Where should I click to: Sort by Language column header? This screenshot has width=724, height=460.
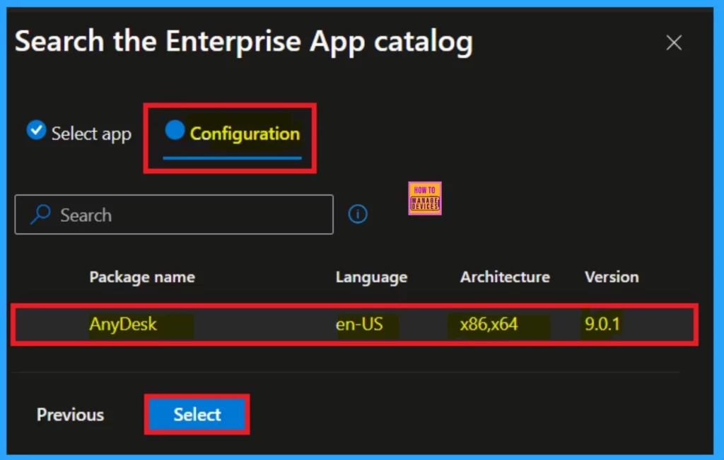371,277
